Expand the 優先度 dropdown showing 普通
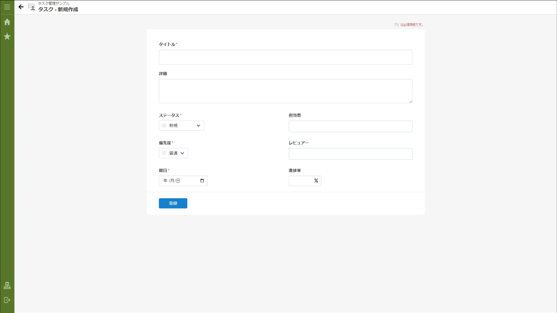 pyautogui.click(x=173, y=153)
